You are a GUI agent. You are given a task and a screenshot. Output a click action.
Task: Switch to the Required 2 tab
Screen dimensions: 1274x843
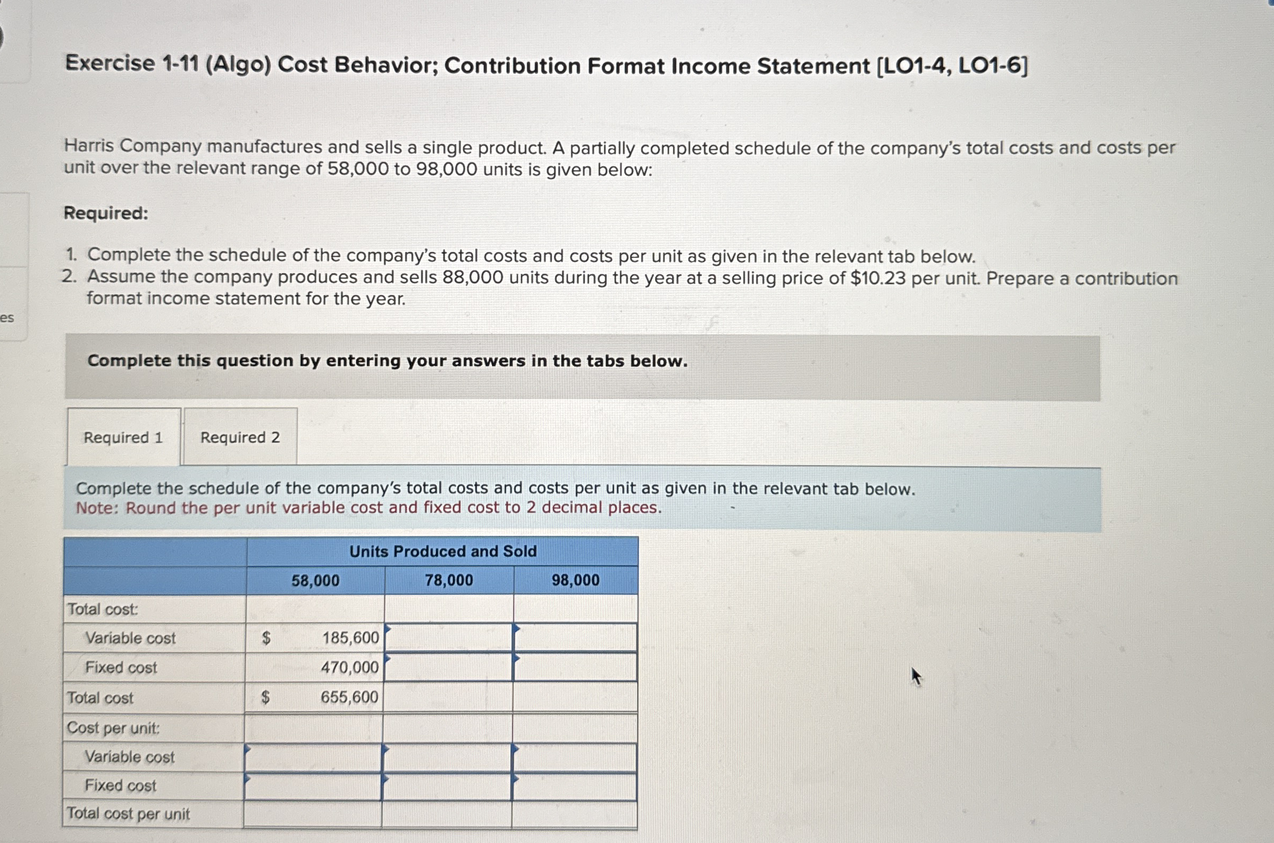pos(240,438)
